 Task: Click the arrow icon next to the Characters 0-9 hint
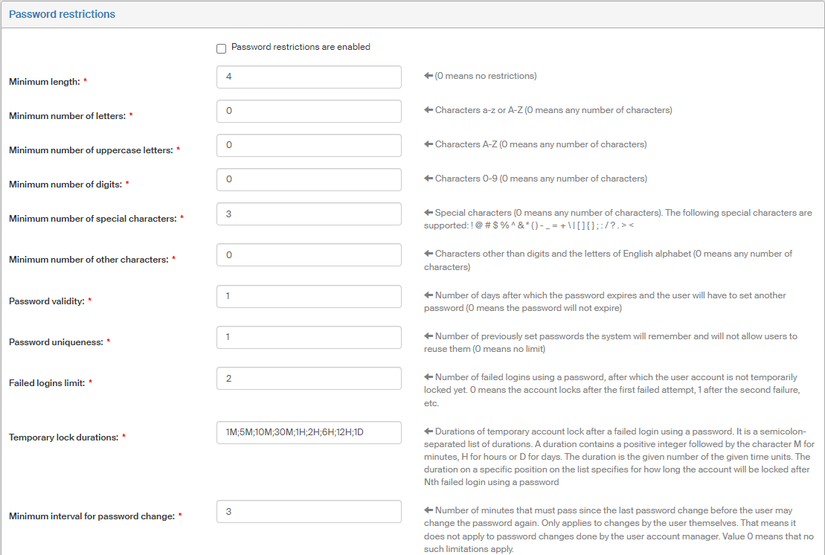[x=428, y=179]
